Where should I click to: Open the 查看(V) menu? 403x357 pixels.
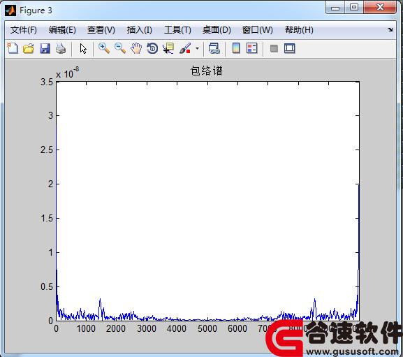pyautogui.click(x=101, y=30)
